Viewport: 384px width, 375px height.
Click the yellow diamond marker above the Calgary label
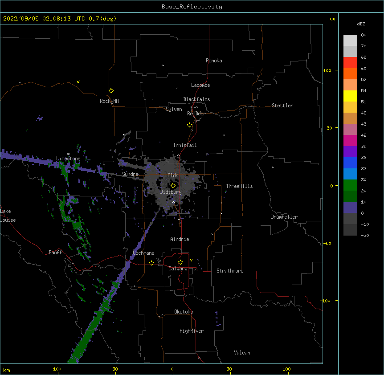[x=180, y=262]
